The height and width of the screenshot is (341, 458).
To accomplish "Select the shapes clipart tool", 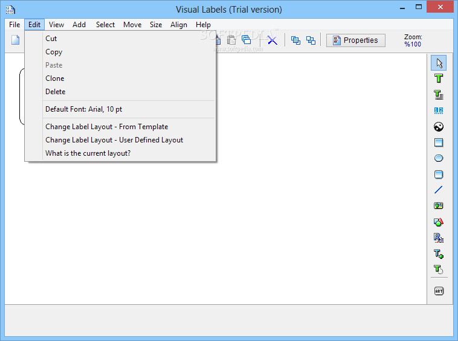I will 439,222.
